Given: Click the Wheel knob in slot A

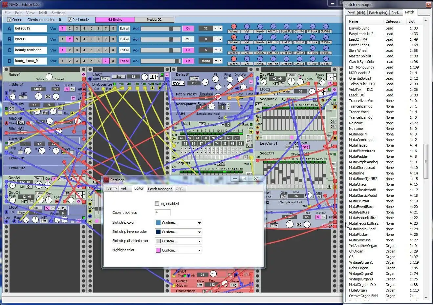Looking at the screenshot, I should (234, 27).
